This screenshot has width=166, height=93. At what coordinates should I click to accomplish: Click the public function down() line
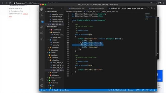coord(84,66)
